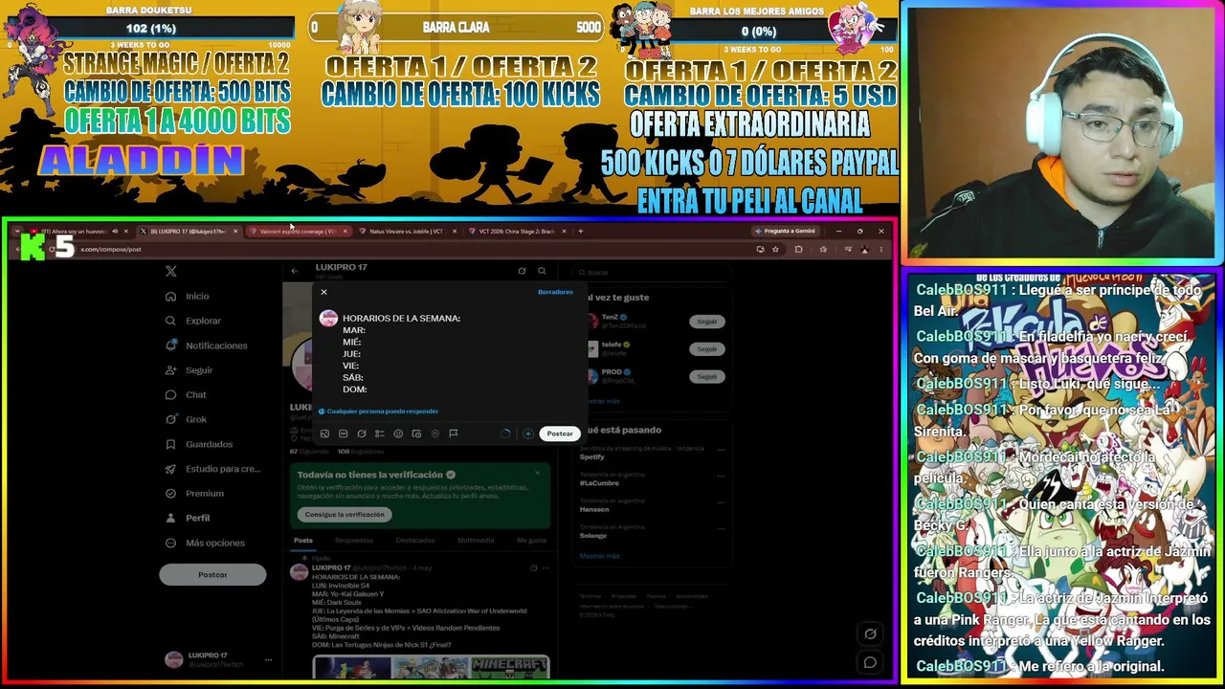Viewport: 1225px width, 689px height.
Task: Open Chat in the sidebar
Action: point(187,395)
